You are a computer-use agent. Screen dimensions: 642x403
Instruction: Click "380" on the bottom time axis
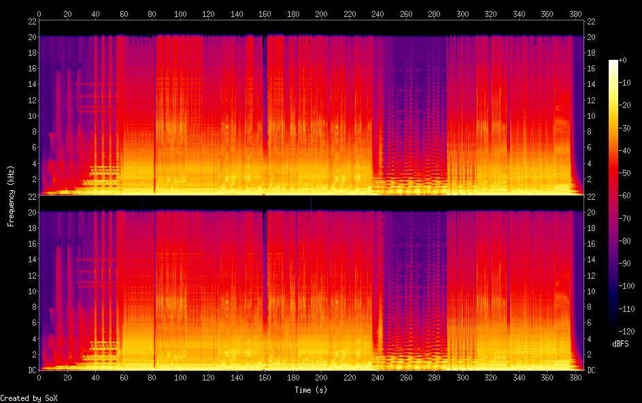[575, 378]
